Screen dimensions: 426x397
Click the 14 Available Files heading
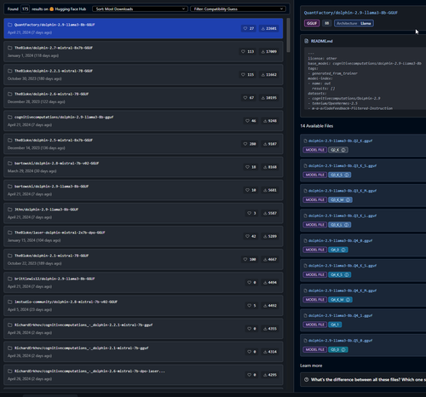tap(317, 126)
